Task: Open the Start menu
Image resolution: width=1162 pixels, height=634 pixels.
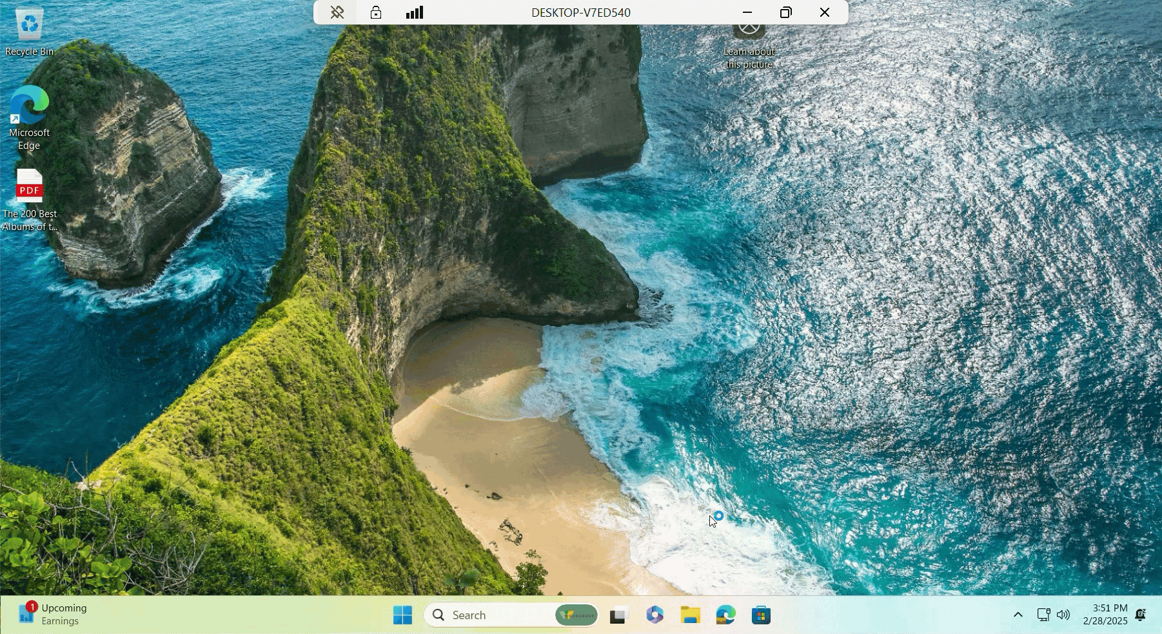Action: 403,615
